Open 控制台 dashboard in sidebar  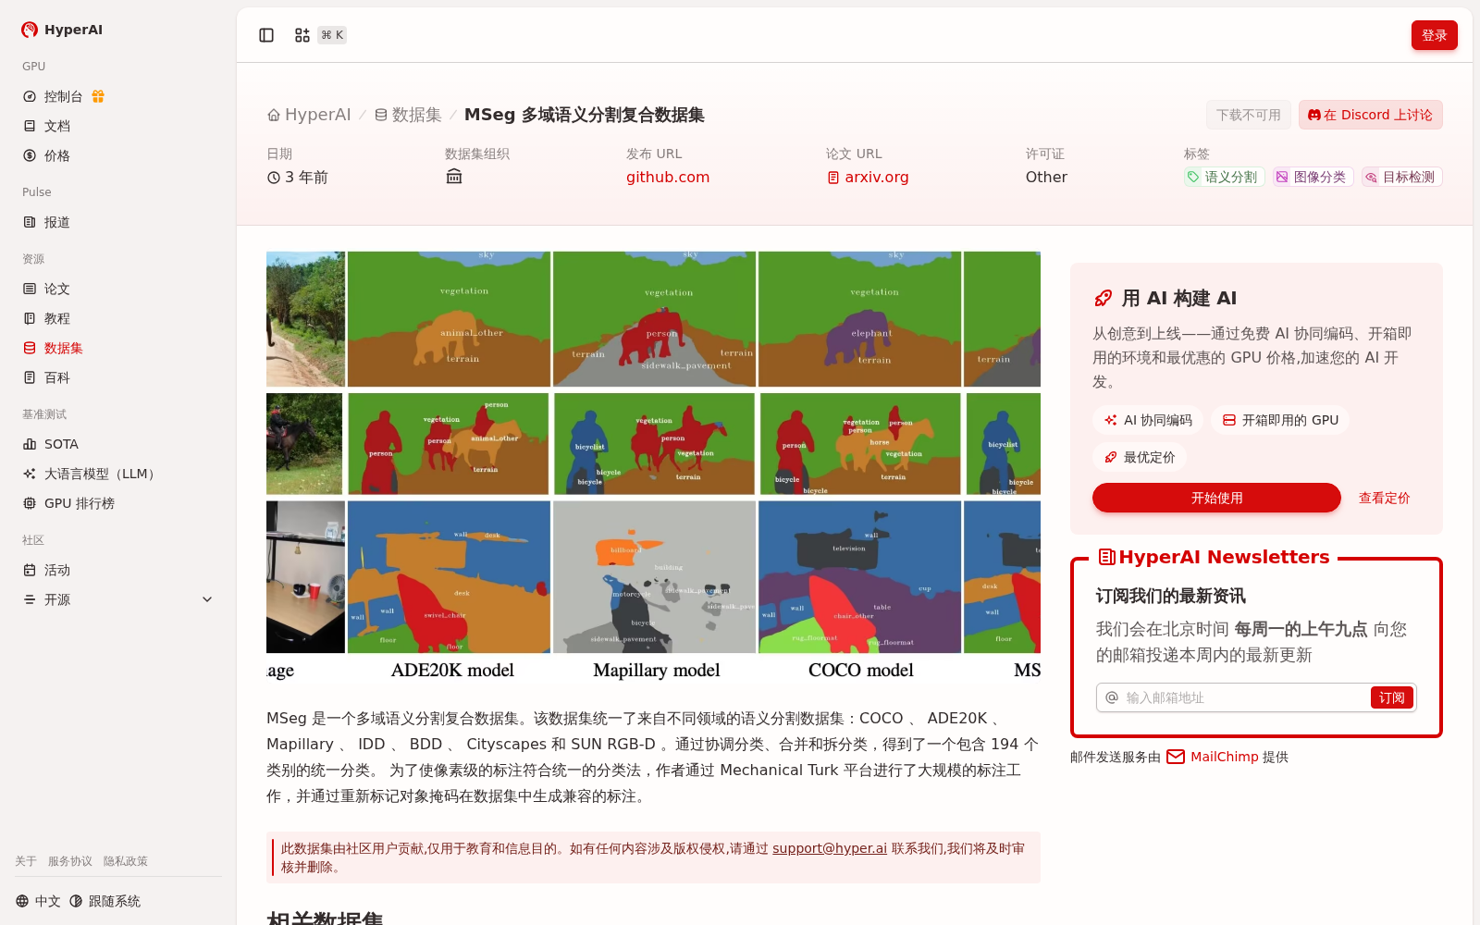tap(63, 96)
